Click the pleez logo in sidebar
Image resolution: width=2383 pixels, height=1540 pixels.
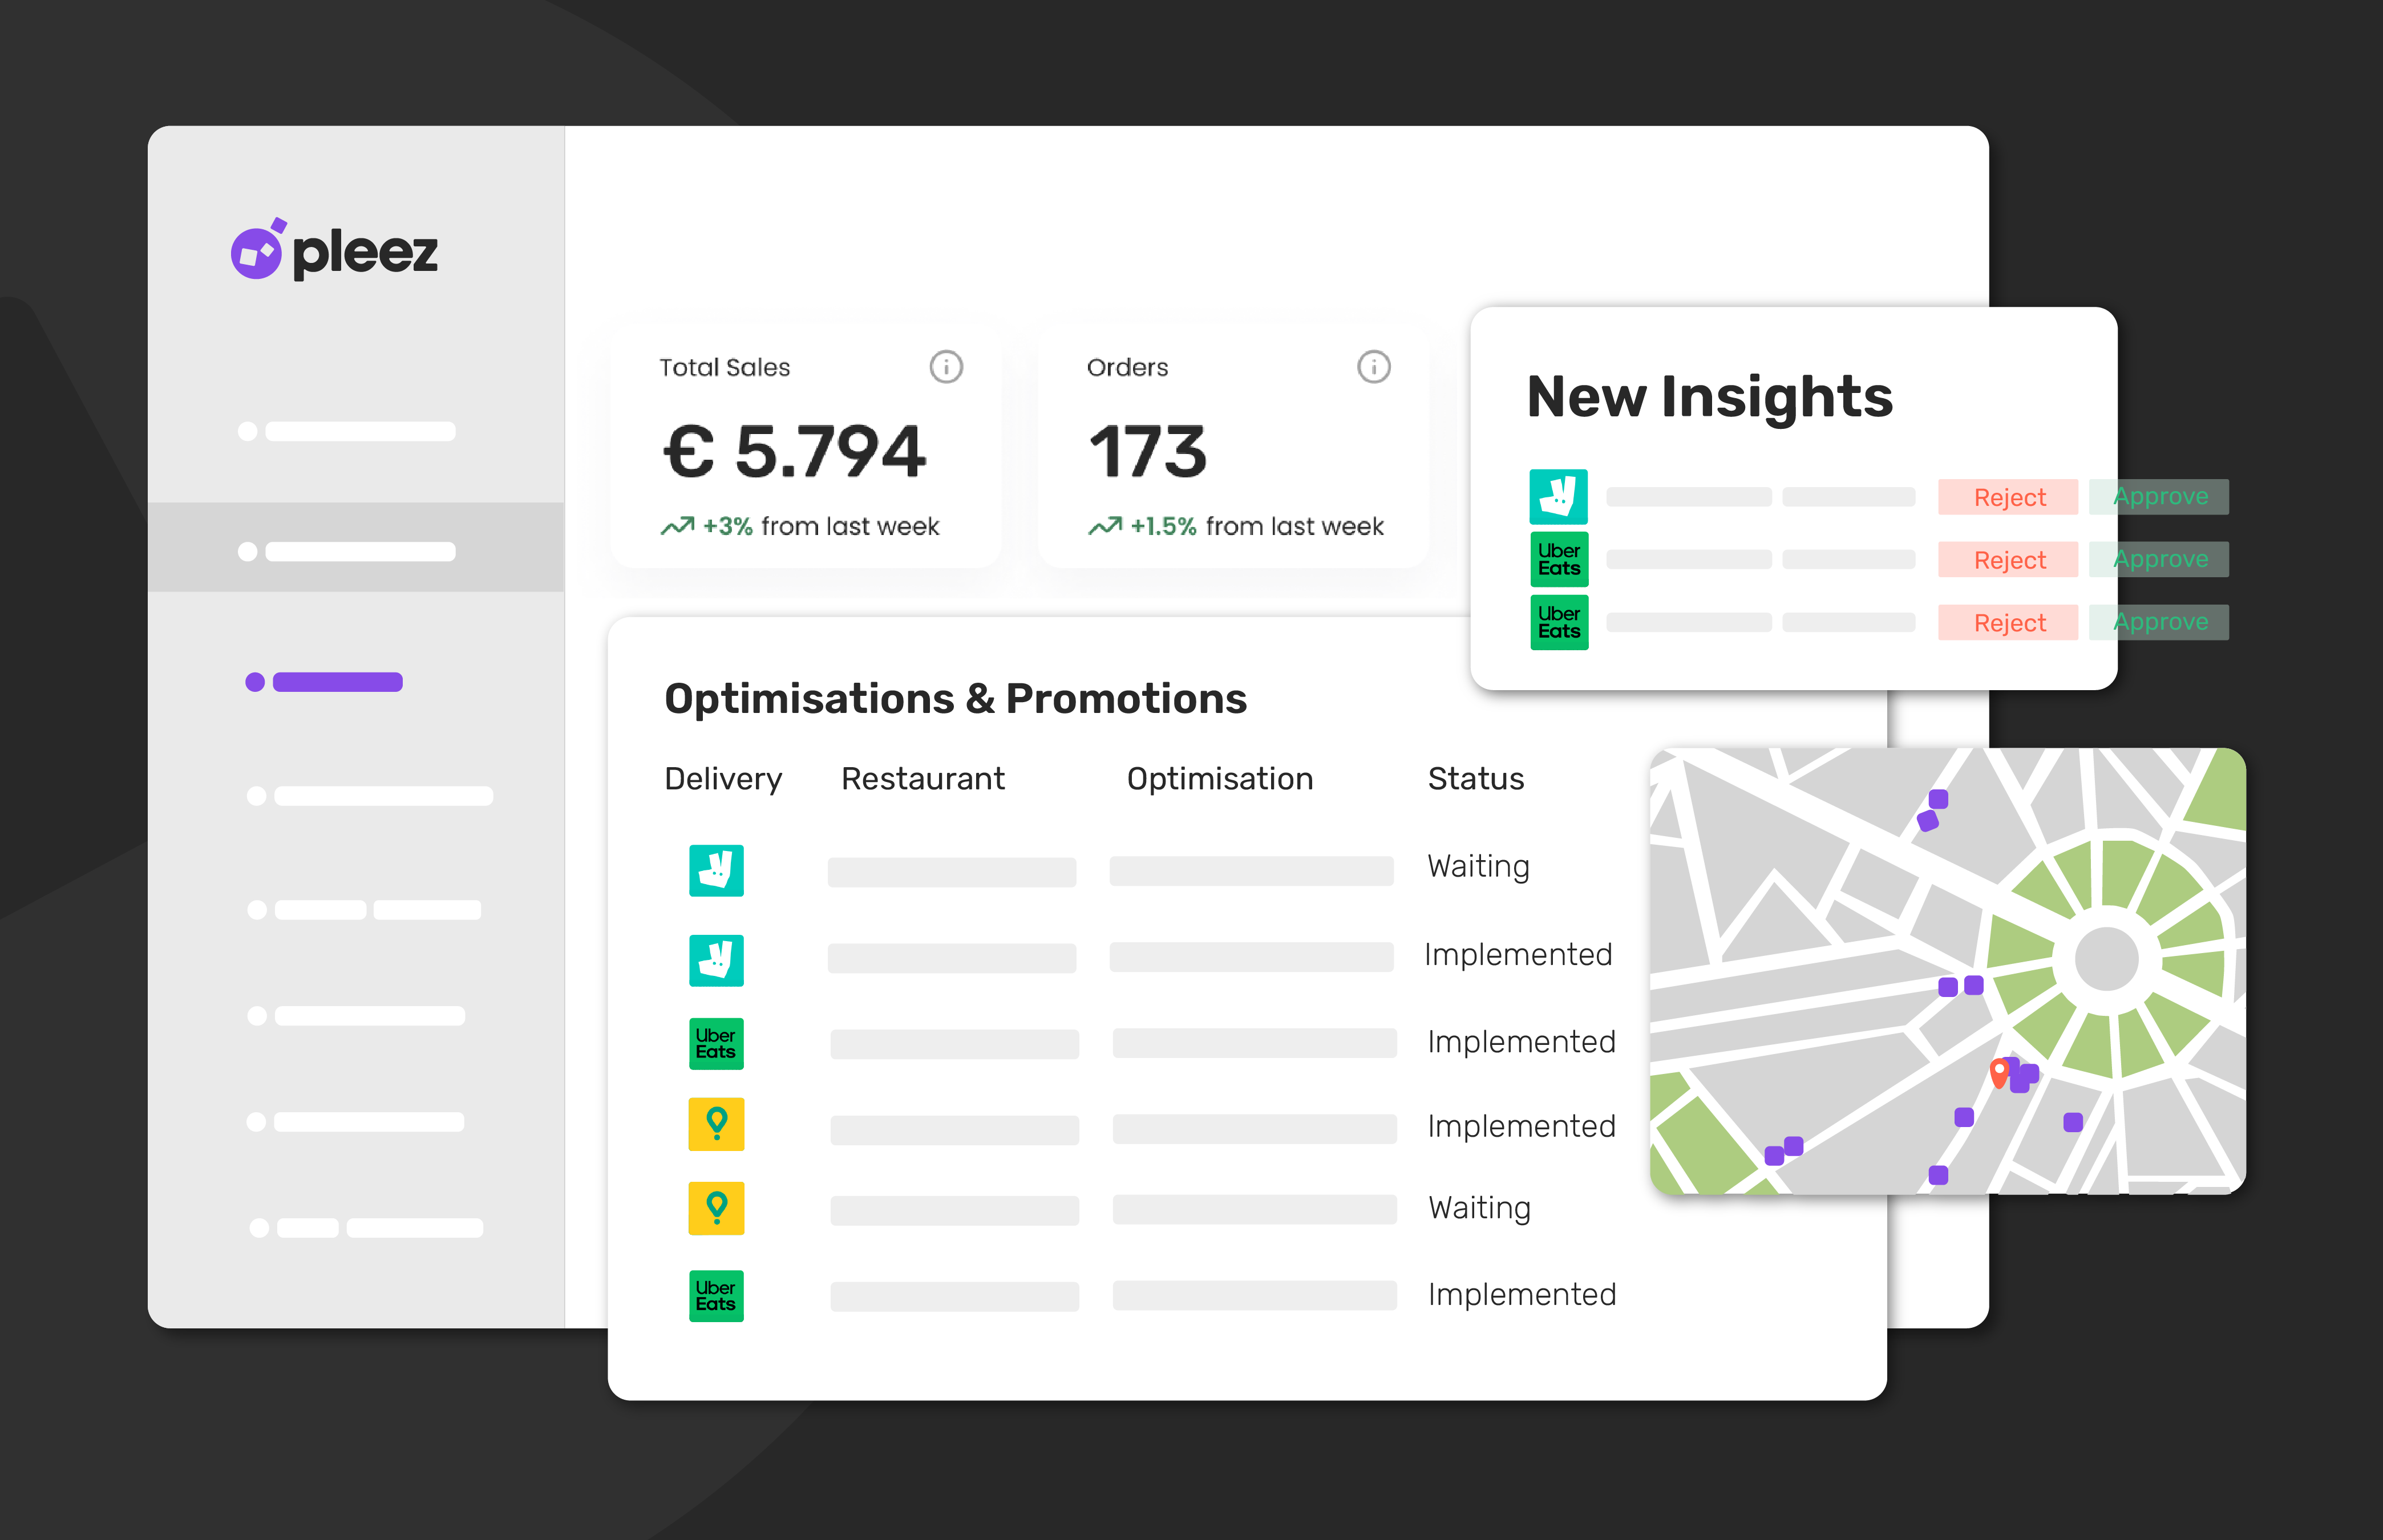(334, 250)
